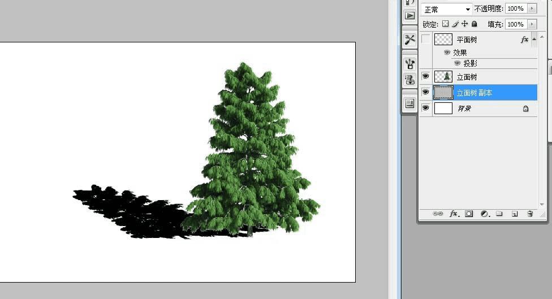
Task: Open the 不透明度 opacity slider arrow
Action: tap(532, 8)
